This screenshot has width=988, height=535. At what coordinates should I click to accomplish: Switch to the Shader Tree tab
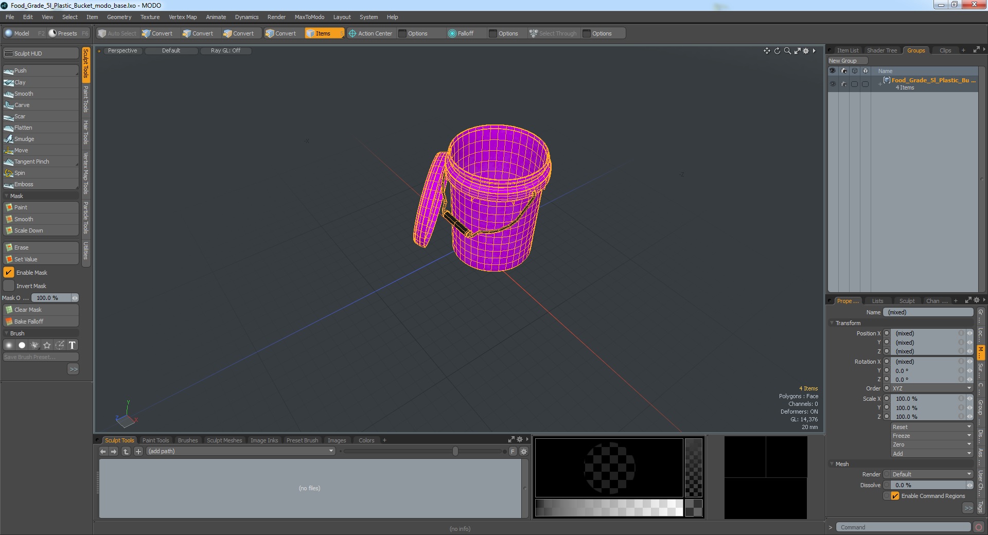coord(881,50)
